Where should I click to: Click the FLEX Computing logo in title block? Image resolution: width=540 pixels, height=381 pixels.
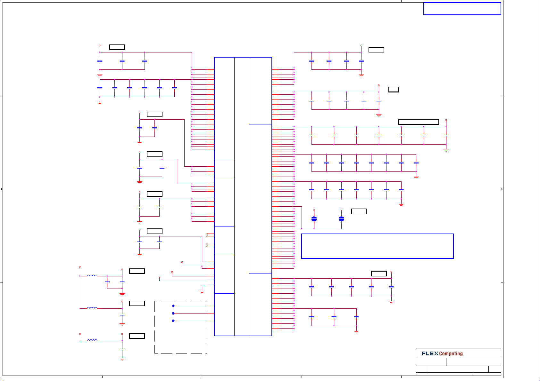(x=442, y=353)
